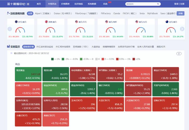This screenshot has height=130, width=189.
Task: Click the hamburger menu icon beside the logo
Action: 28,4
